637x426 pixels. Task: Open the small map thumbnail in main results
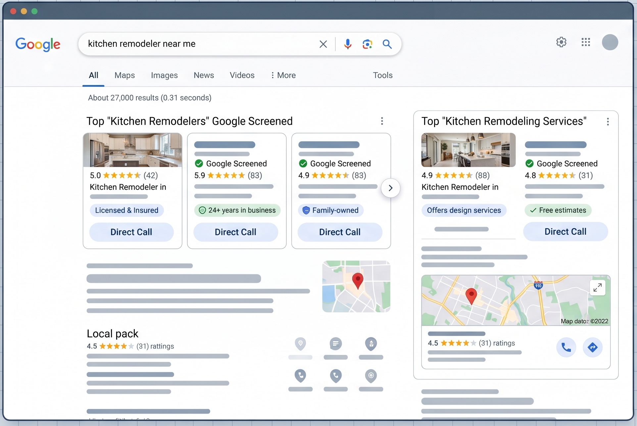[x=357, y=286]
